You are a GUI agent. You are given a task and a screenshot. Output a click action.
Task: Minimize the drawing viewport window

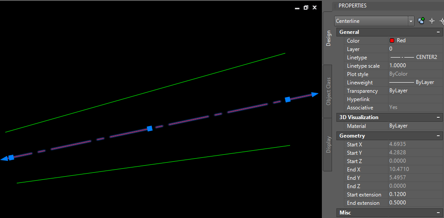pos(297,8)
